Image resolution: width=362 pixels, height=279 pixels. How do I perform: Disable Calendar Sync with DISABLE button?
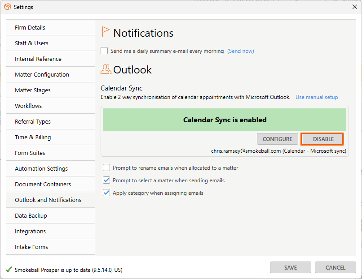[x=322, y=139]
